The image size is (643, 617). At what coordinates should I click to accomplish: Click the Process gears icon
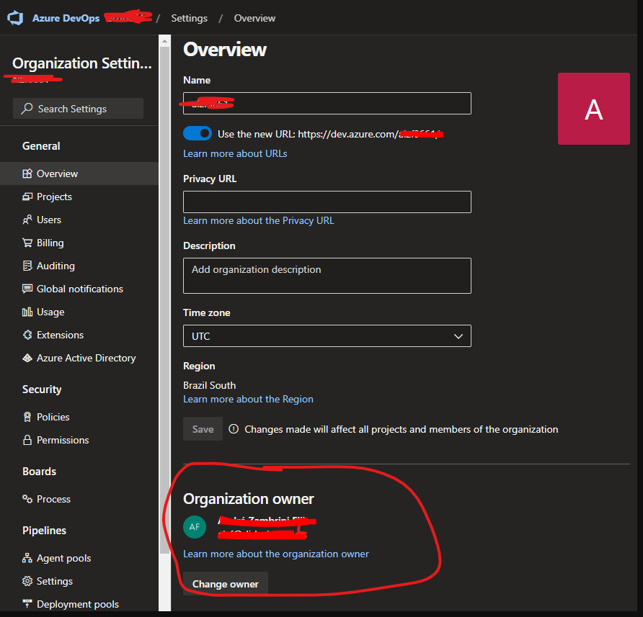coord(27,499)
